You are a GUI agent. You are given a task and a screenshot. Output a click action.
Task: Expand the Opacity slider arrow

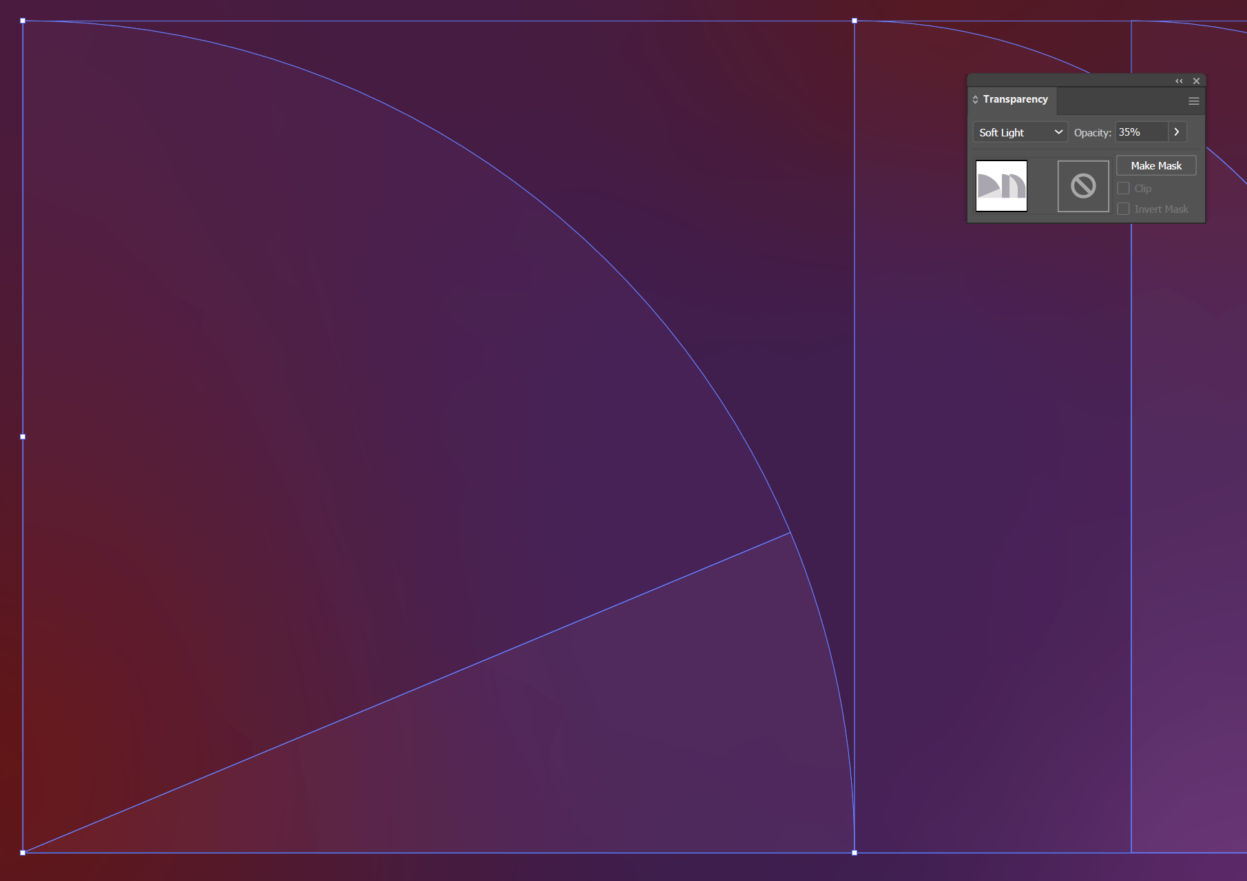(1177, 132)
